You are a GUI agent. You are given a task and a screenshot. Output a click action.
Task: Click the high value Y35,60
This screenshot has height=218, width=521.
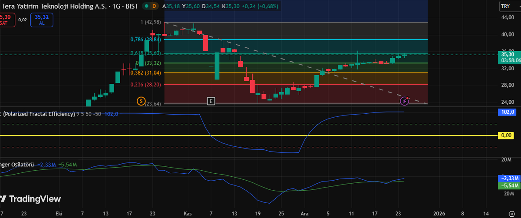tap(191, 7)
